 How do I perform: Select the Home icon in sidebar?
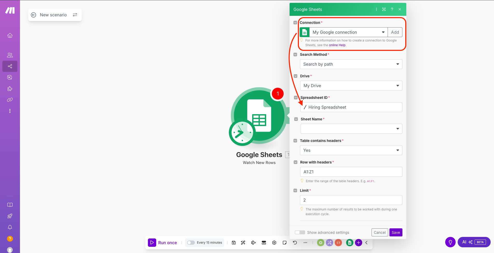(10, 36)
